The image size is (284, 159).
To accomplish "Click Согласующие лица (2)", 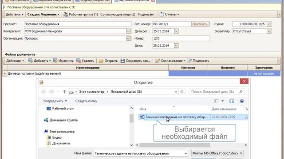I will [x=118, y=14].
